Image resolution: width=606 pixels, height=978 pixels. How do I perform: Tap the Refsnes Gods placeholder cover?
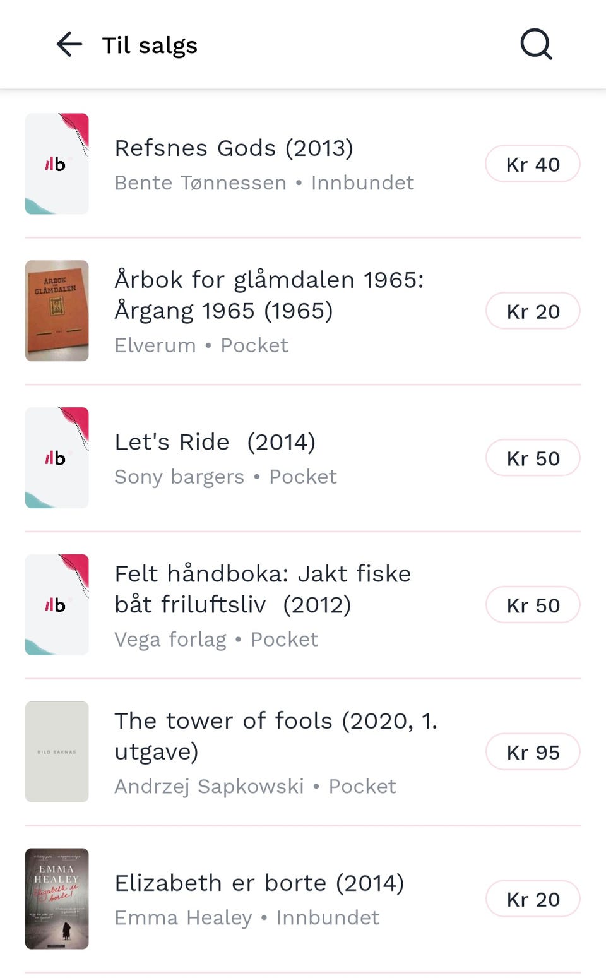[57, 164]
